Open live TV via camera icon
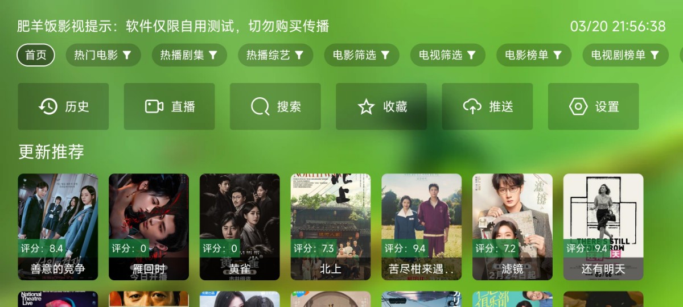This screenshot has height=307, width=683. click(154, 106)
